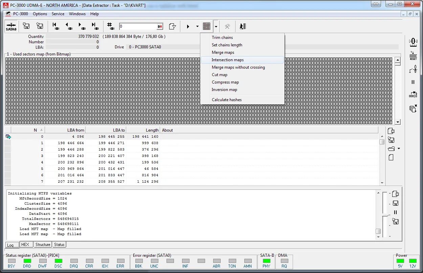The image size is (423, 273).
Task: Jump to last chain toolbar button
Action: 95,26
